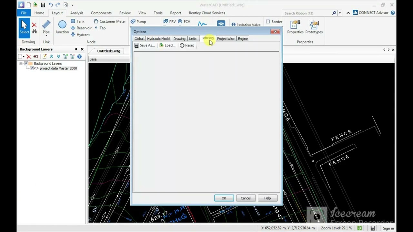Image resolution: width=413 pixels, height=232 pixels.
Task: Click the green arrow icon in status bar
Action: [359, 228]
